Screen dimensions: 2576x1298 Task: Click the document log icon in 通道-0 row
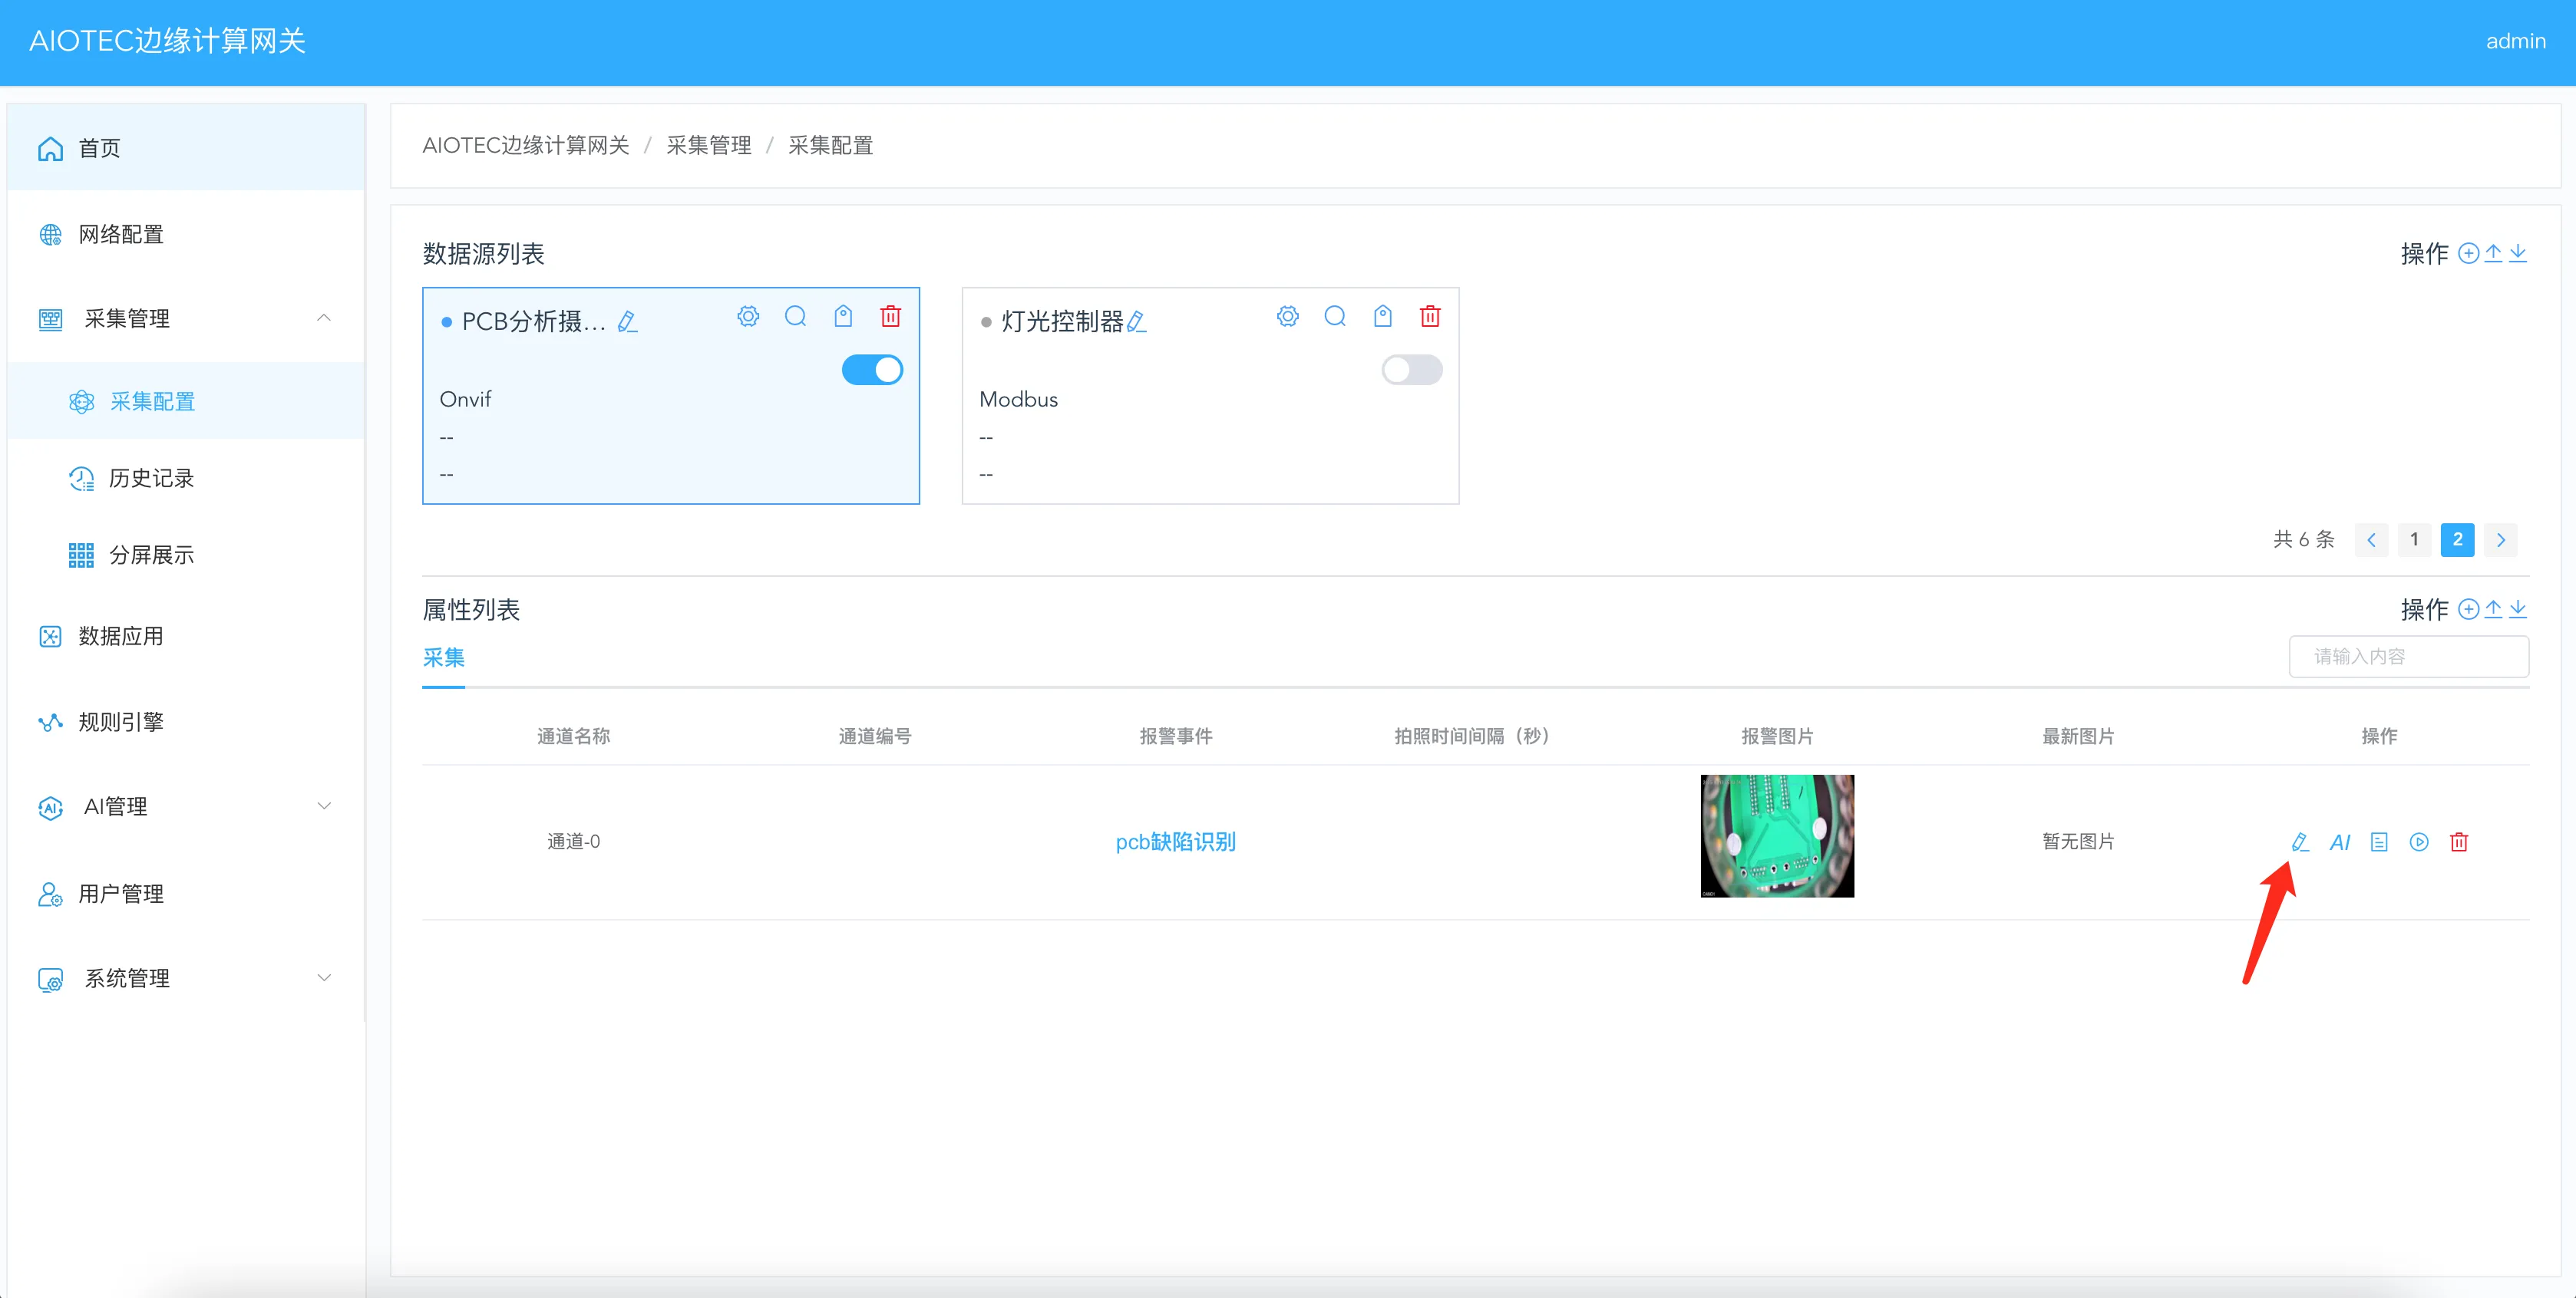click(x=2379, y=842)
